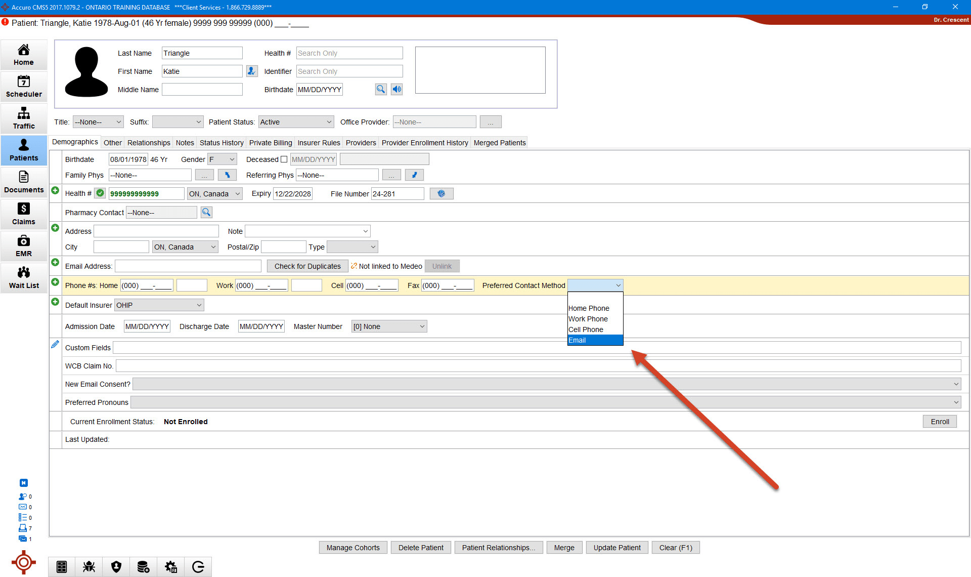The image size is (971, 577).
Task: Click the database add icon in bottom toolbar
Action: (x=143, y=566)
